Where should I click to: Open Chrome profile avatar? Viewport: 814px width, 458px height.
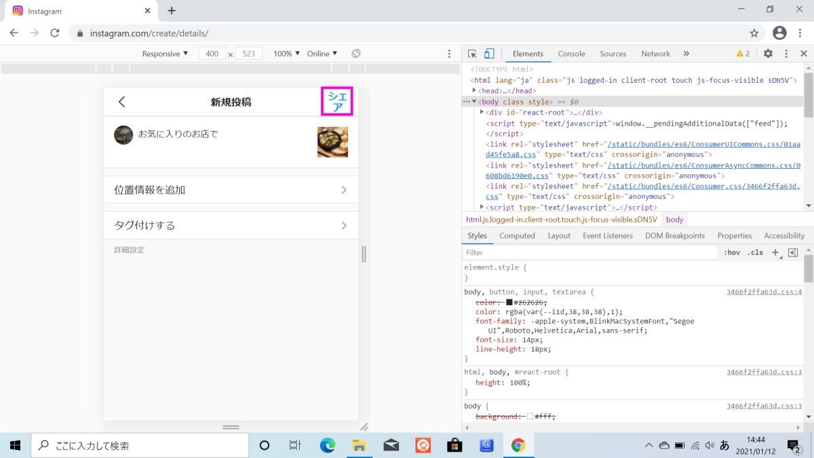click(x=779, y=33)
